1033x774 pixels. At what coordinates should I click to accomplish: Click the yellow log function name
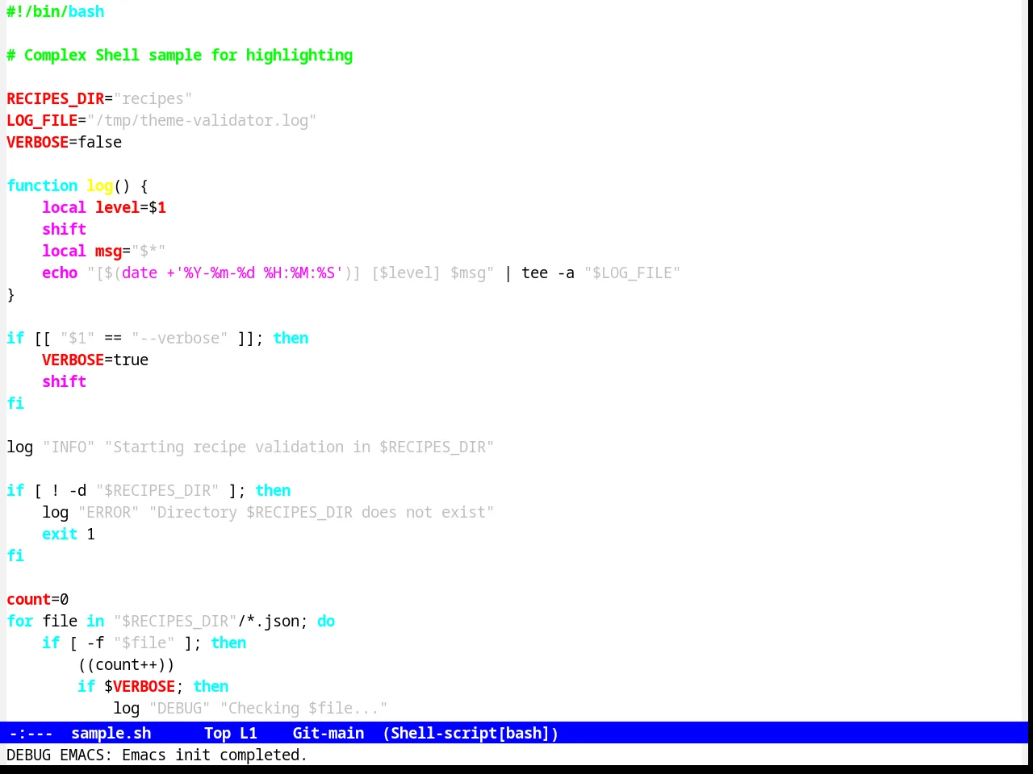pos(99,185)
